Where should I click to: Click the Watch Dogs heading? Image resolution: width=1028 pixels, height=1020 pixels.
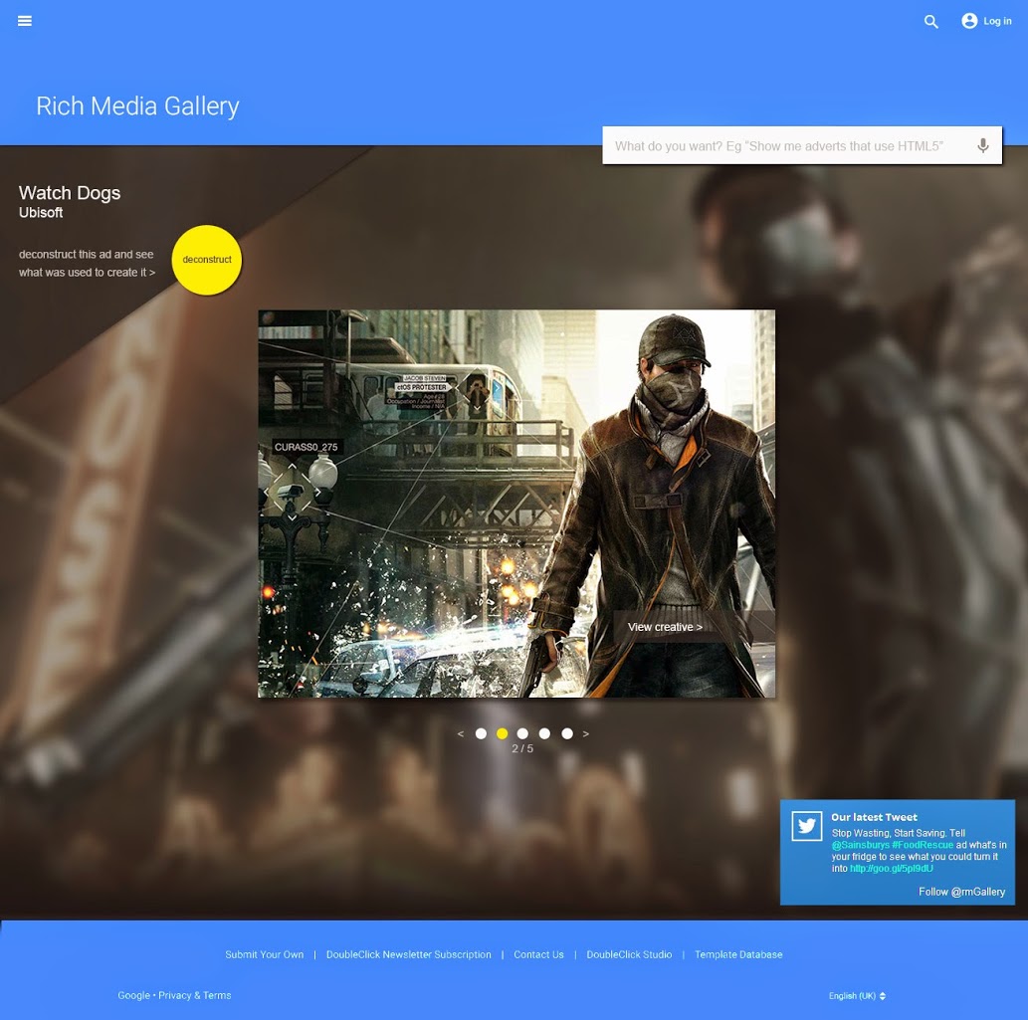[x=70, y=193]
